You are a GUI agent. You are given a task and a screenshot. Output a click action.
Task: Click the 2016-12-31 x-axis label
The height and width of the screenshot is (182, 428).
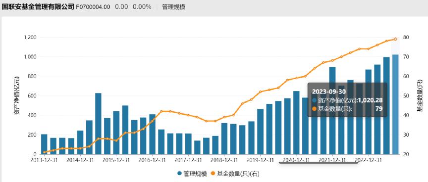pos(152,160)
